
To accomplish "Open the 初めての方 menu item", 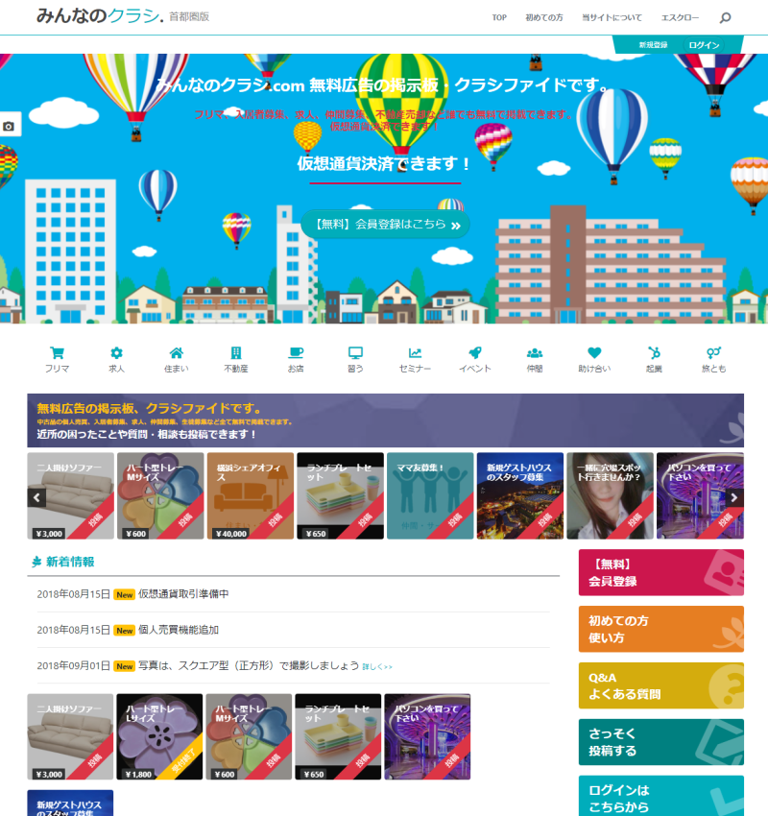I will coord(543,17).
